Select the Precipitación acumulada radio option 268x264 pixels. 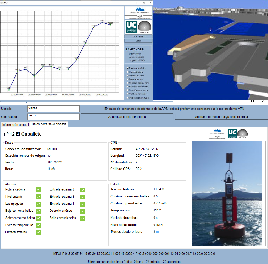click(x=127, y=98)
